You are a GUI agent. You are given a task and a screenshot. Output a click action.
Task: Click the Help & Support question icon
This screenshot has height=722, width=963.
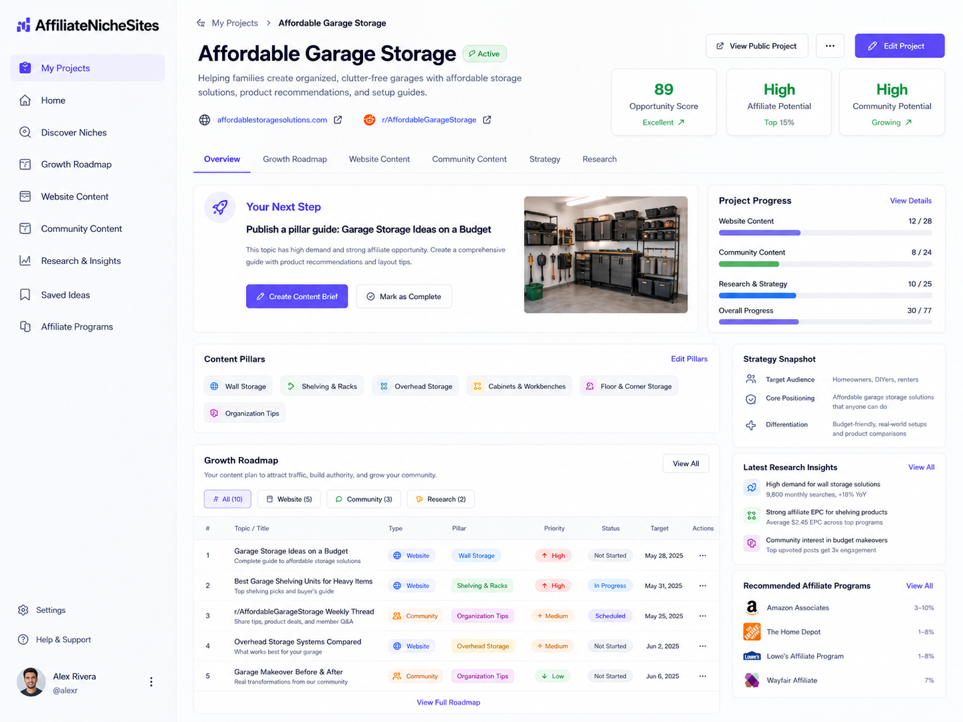click(23, 640)
